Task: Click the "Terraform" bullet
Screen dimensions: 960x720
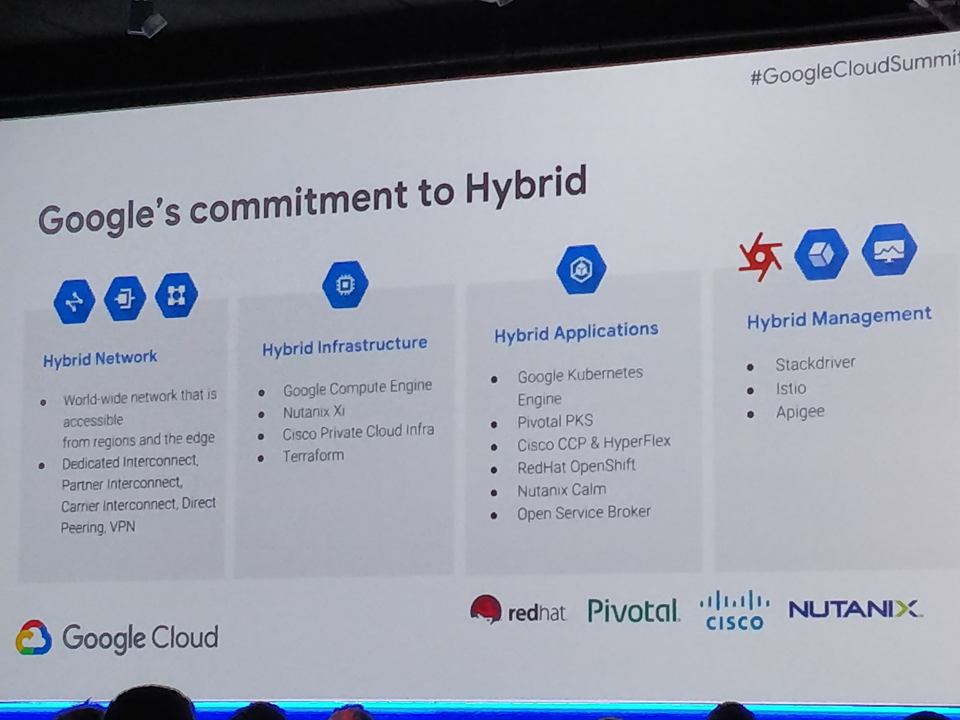Action: [313, 456]
